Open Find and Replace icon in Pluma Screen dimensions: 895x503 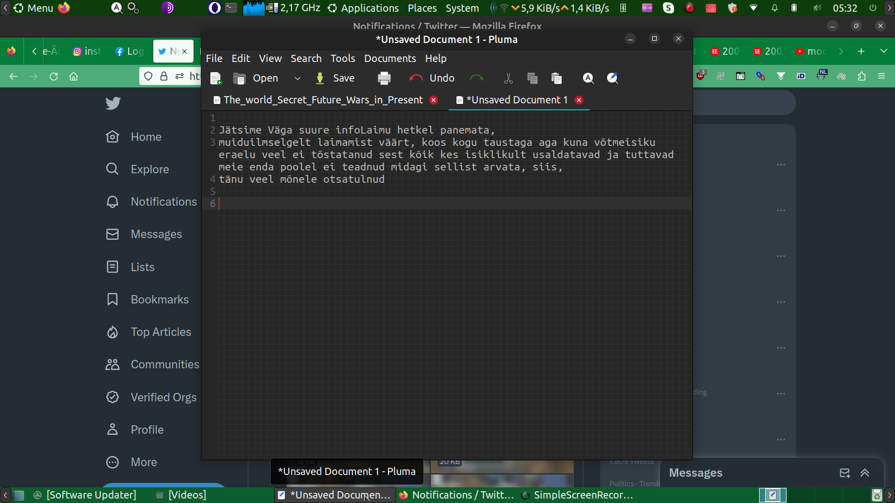[x=613, y=78]
